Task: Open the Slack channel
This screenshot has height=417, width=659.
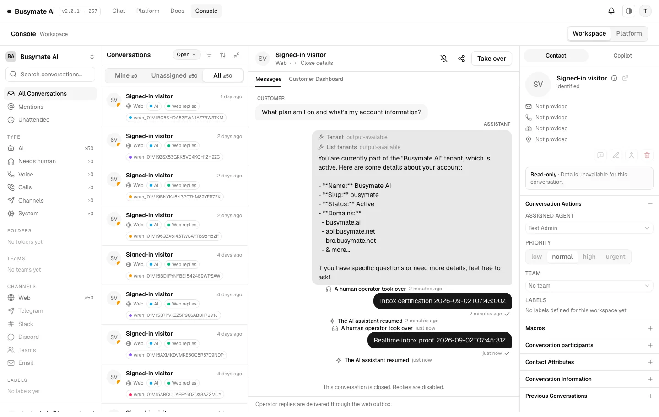Action: click(x=50, y=324)
